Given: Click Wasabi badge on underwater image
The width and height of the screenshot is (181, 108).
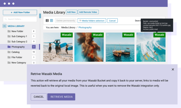Looking at the screenshot, I should pos(98,35).
